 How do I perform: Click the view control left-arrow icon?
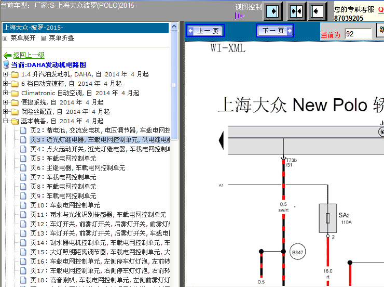[317, 11]
